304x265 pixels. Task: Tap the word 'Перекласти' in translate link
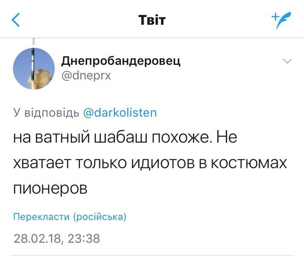click(41, 217)
